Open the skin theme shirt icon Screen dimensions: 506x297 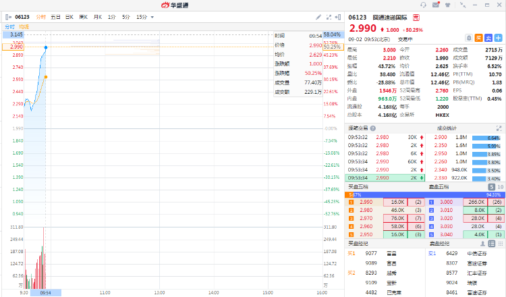point(447,5)
